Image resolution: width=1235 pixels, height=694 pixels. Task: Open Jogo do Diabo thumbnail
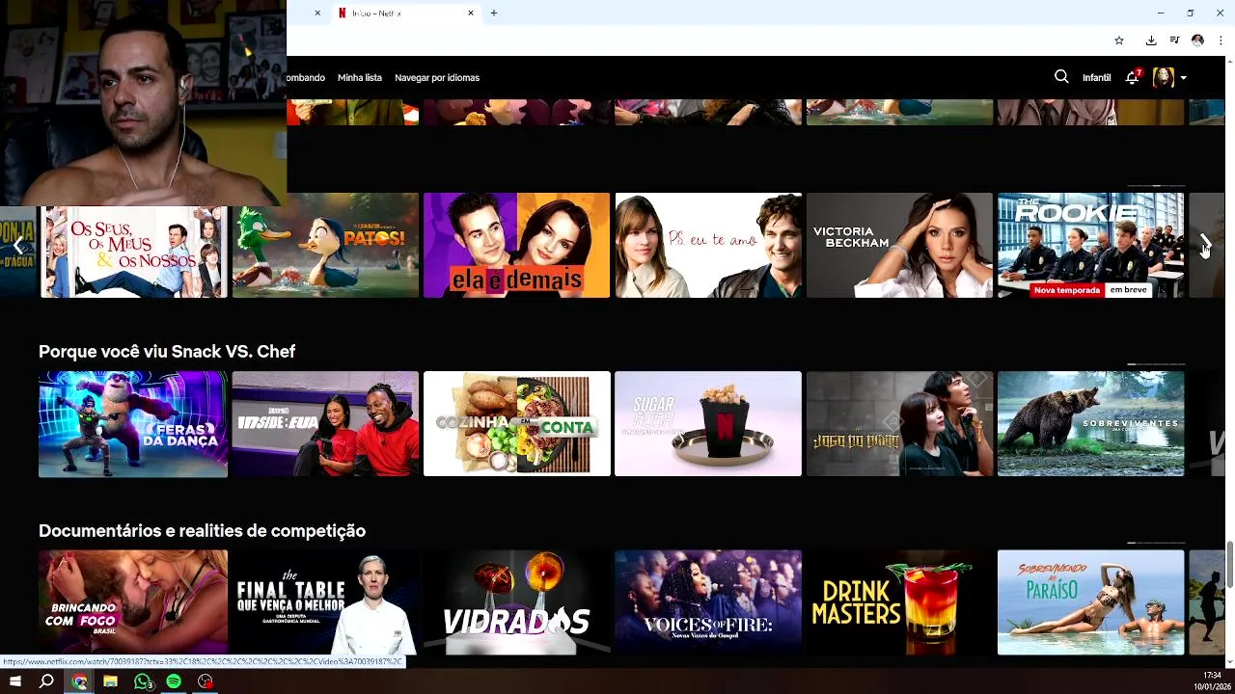[x=899, y=424]
